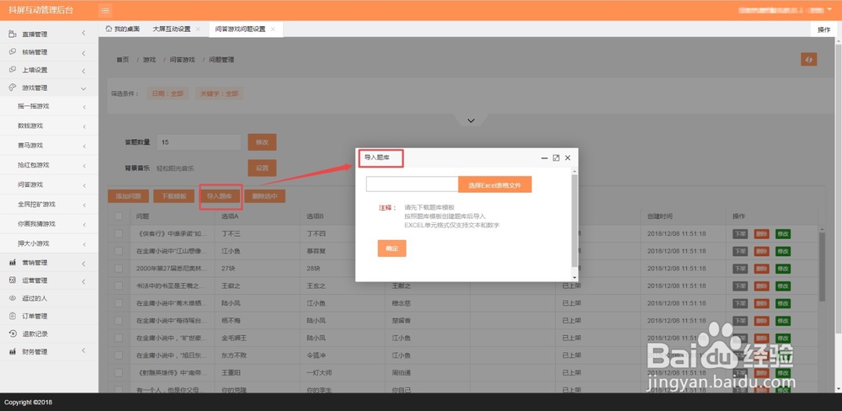Click the 日期：全部 filter tag
The height and width of the screenshot is (411, 842).
point(168,93)
